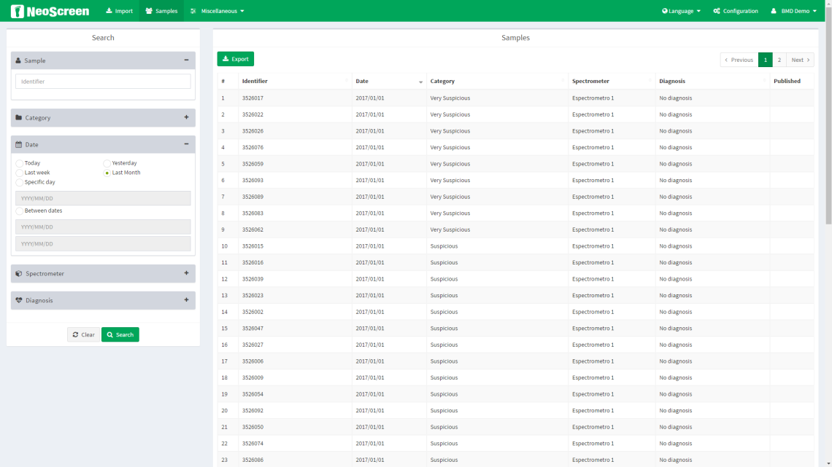
Task: Click the Sample panel minus icon
Action: 186,60
